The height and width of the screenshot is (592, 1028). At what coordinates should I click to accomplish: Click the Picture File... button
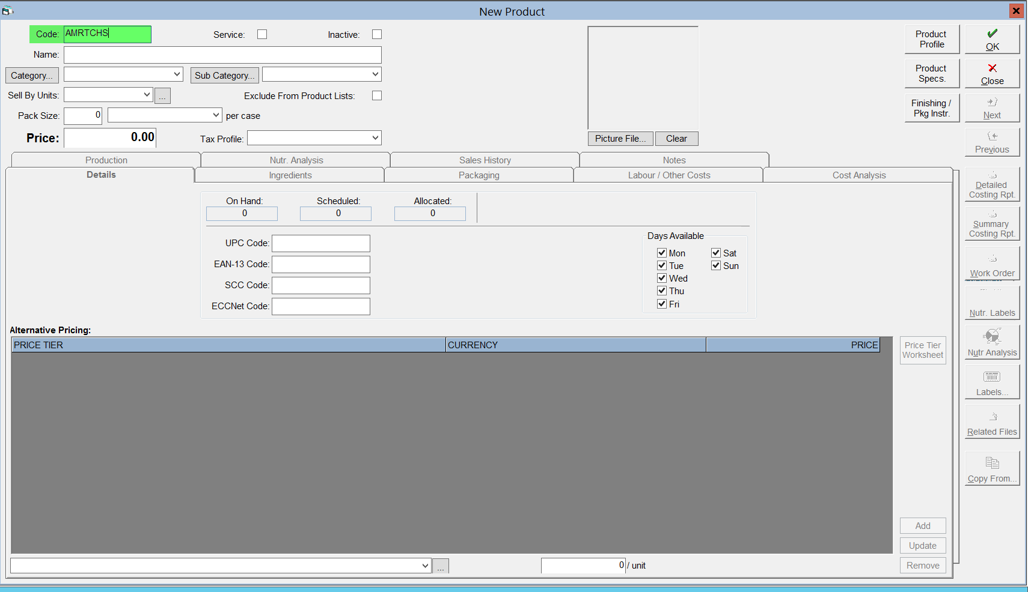point(620,139)
